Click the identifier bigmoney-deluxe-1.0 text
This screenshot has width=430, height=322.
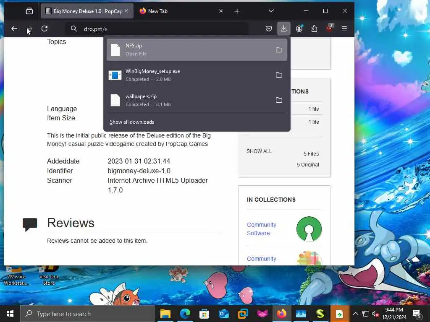[139, 171]
